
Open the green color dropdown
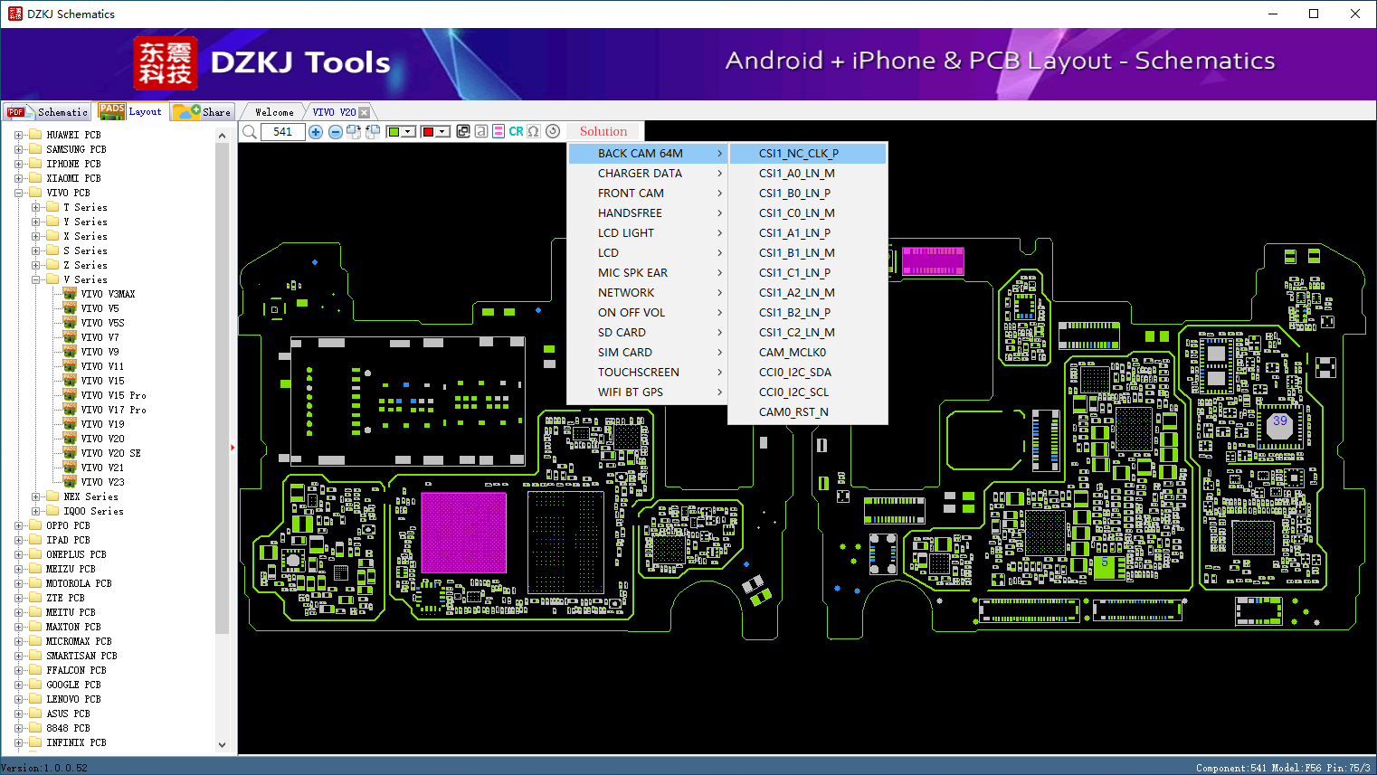point(408,132)
